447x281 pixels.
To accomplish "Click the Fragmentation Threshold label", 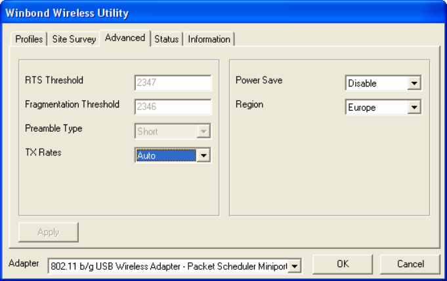I will click(x=72, y=104).
